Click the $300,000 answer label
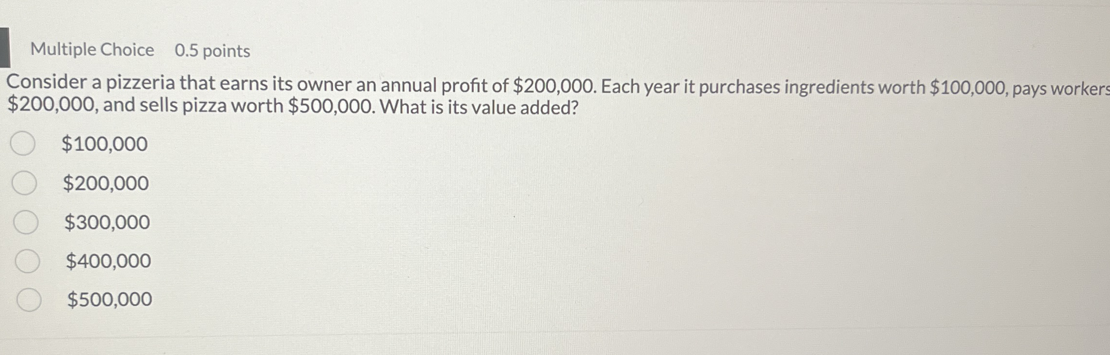 106,221
